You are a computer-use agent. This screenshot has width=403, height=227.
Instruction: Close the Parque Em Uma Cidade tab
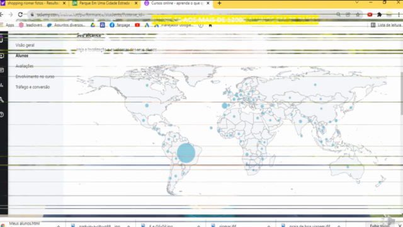click(x=136, y=3)
